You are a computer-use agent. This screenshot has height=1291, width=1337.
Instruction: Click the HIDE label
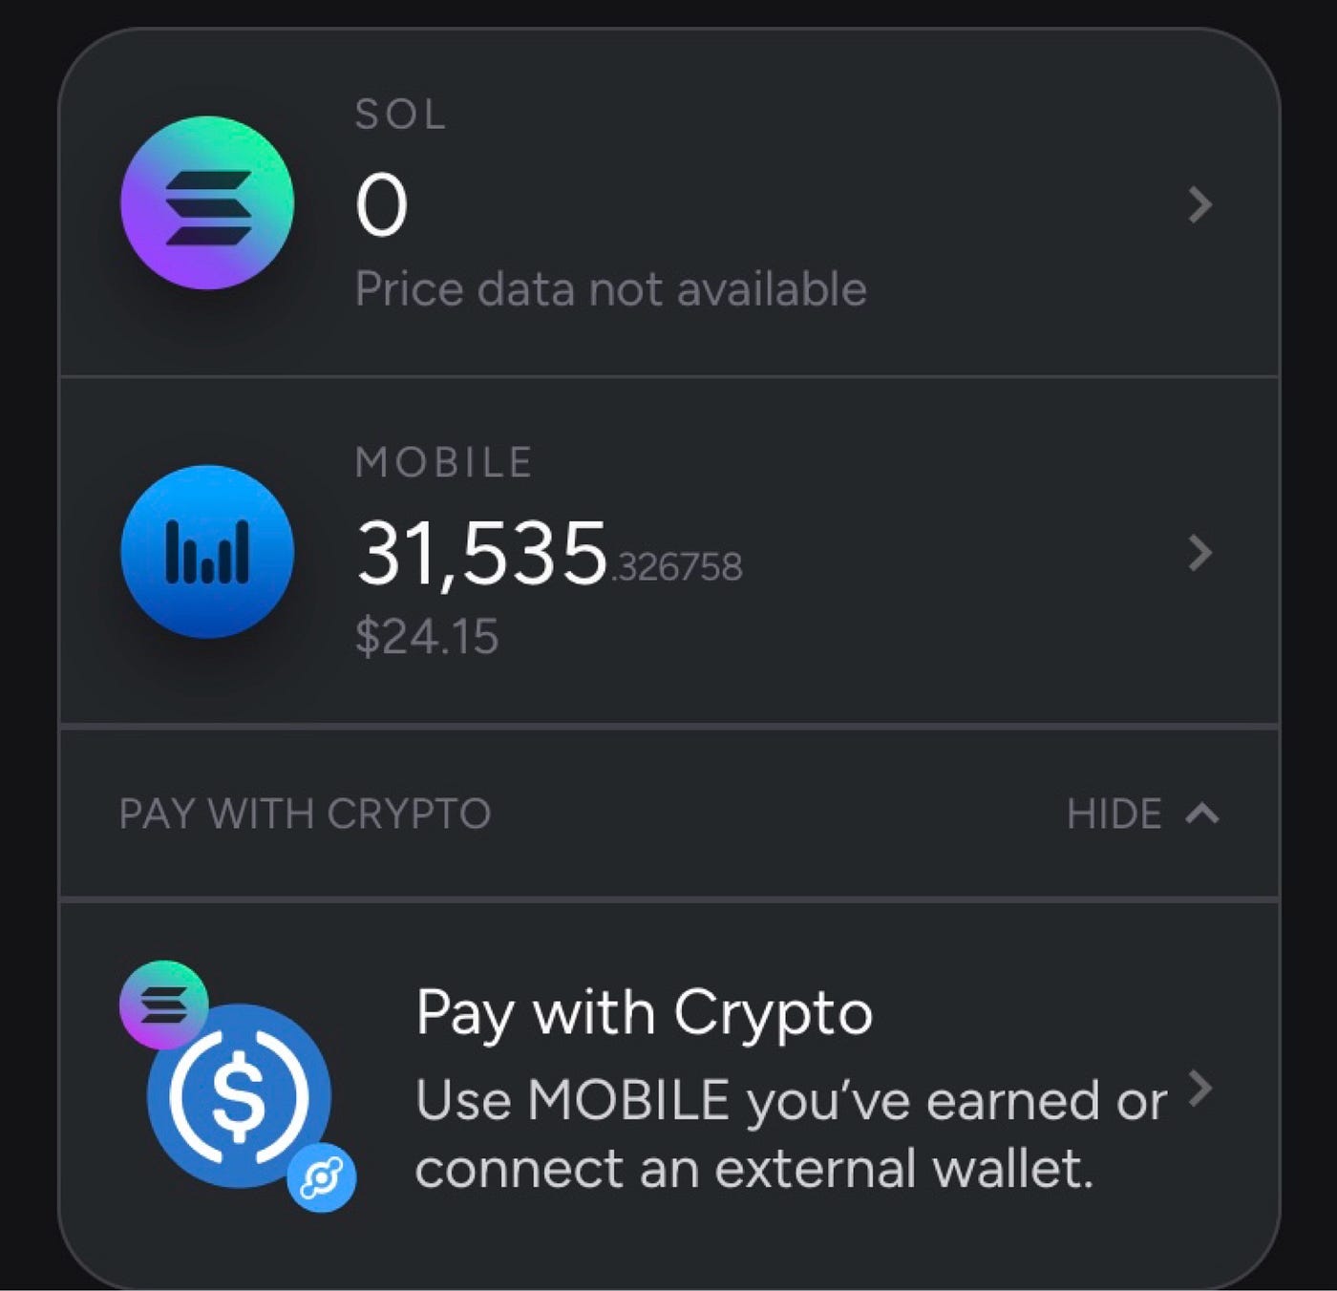click(1114, 814)
